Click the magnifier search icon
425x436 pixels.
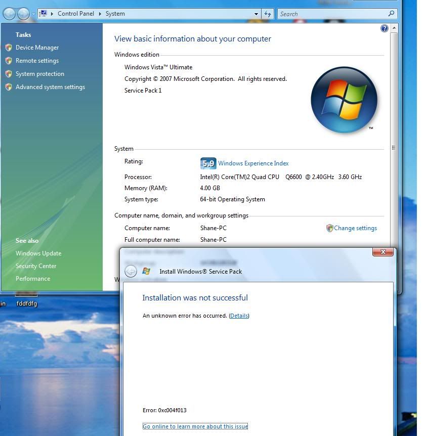(391, 13)
